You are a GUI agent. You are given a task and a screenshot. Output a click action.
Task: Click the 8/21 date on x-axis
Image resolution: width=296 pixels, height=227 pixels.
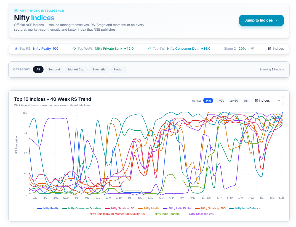(281, 197)
